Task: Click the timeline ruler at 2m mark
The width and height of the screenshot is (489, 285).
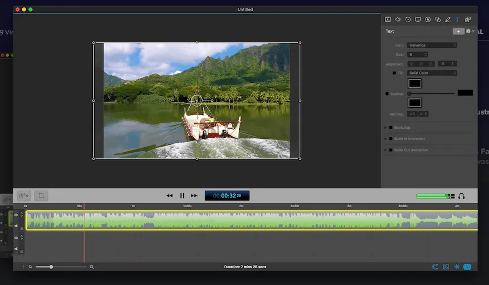Action: point(241,206)
